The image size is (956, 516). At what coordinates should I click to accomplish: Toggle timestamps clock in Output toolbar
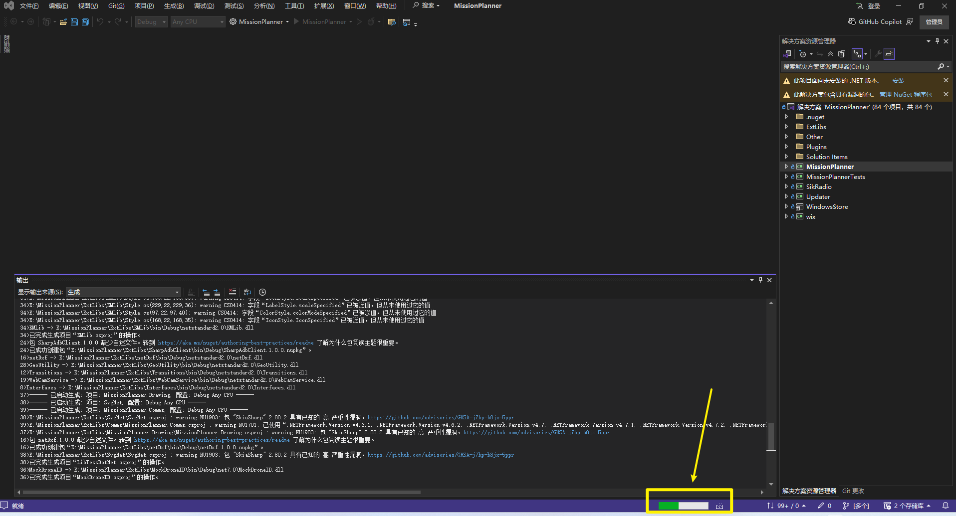[x=262, y=292]
